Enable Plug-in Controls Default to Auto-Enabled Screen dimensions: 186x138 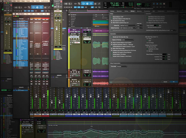(112, 43)
